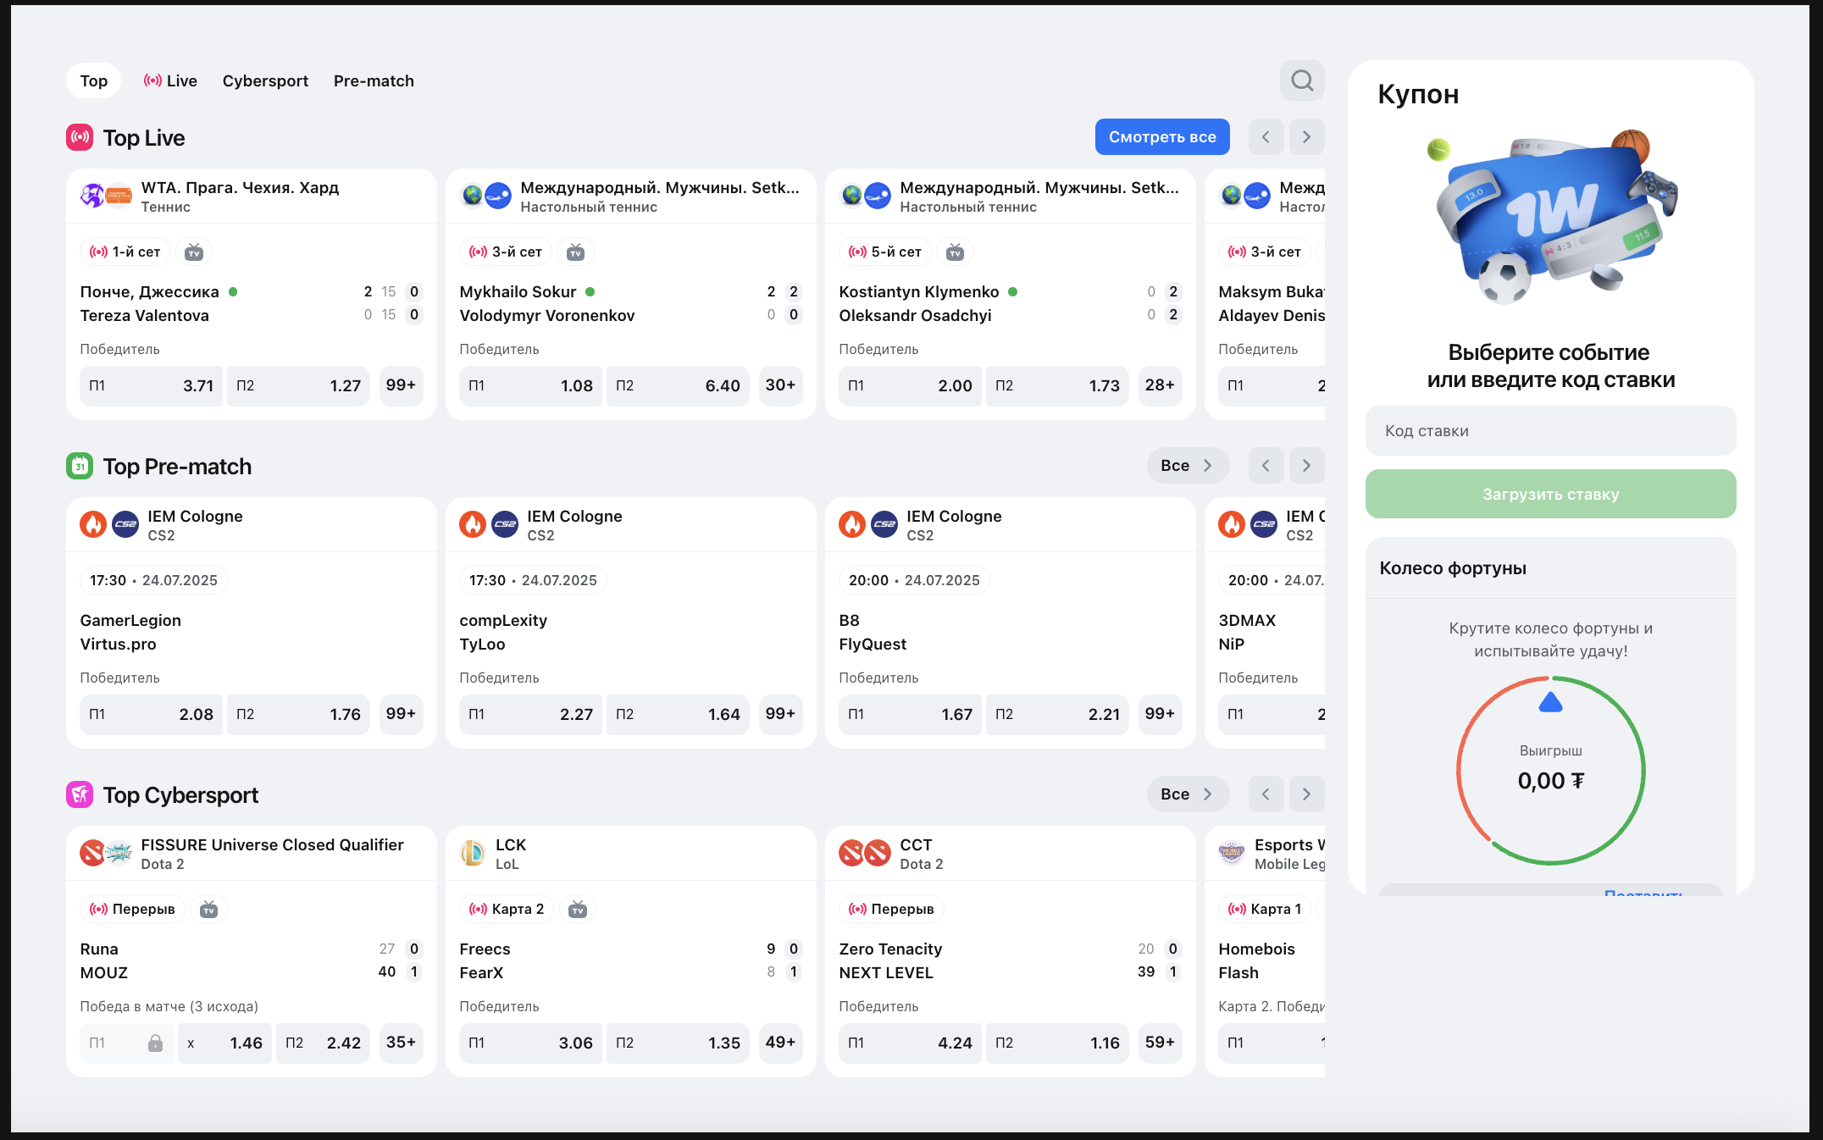
Task: Click the Mobile Legends icon on Esports card
Action: (1232, 853)
